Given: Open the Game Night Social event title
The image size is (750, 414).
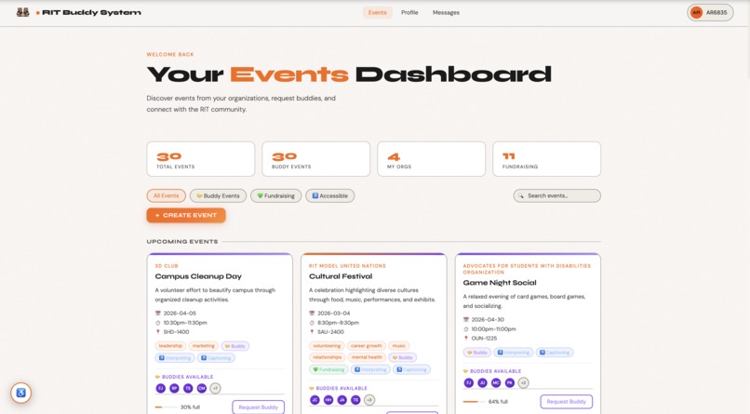Looking at the screenshot, I should (x=500, y=283).
